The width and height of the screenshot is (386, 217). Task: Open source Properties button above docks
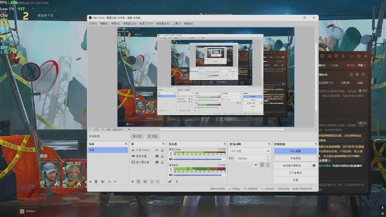[x=137, y=136]
